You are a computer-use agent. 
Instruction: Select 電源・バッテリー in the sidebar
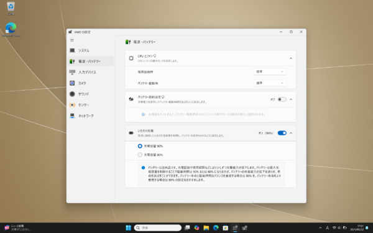click(91, 62)
